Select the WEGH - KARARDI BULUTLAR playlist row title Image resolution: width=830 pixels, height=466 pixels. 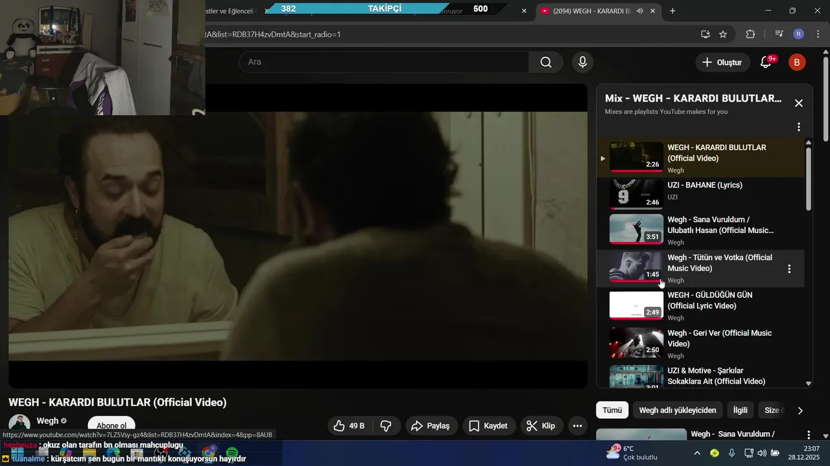click(x=717, y=153)
